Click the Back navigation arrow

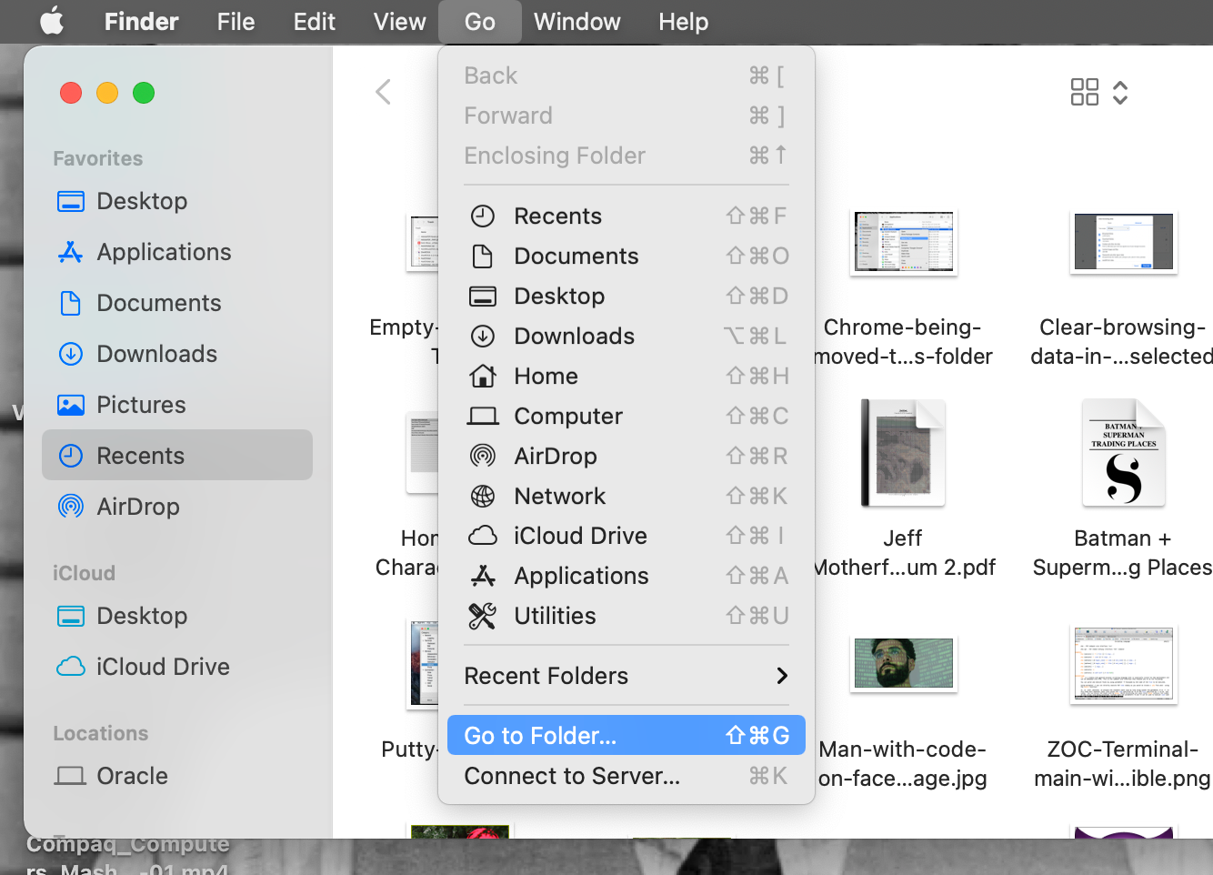coord(383,91)
